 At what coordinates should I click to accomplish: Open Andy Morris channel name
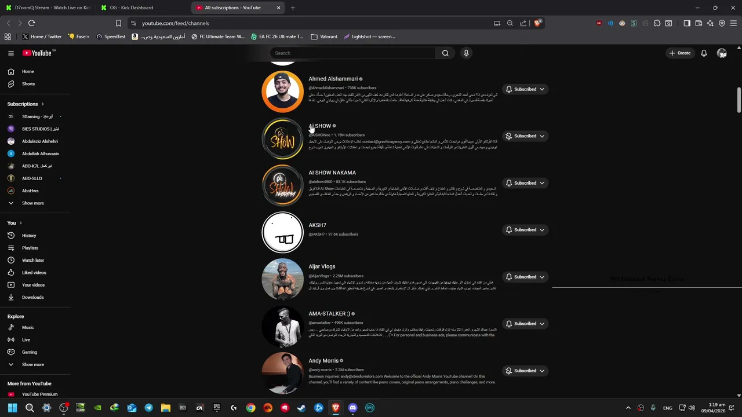[x=323, y=360]
